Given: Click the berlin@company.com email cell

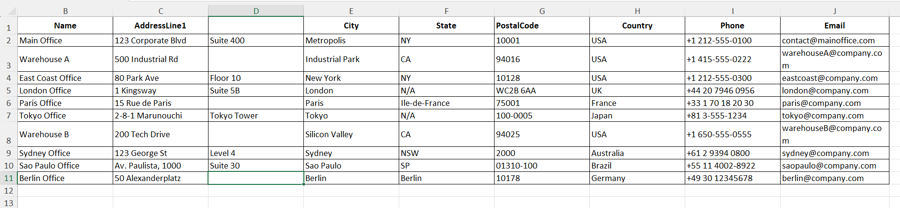Looking at the screenshot, I should [835, 178].
